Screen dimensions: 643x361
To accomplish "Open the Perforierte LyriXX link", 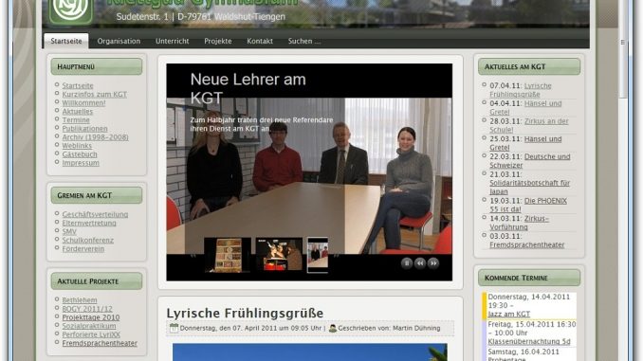I will pos(91,334).
